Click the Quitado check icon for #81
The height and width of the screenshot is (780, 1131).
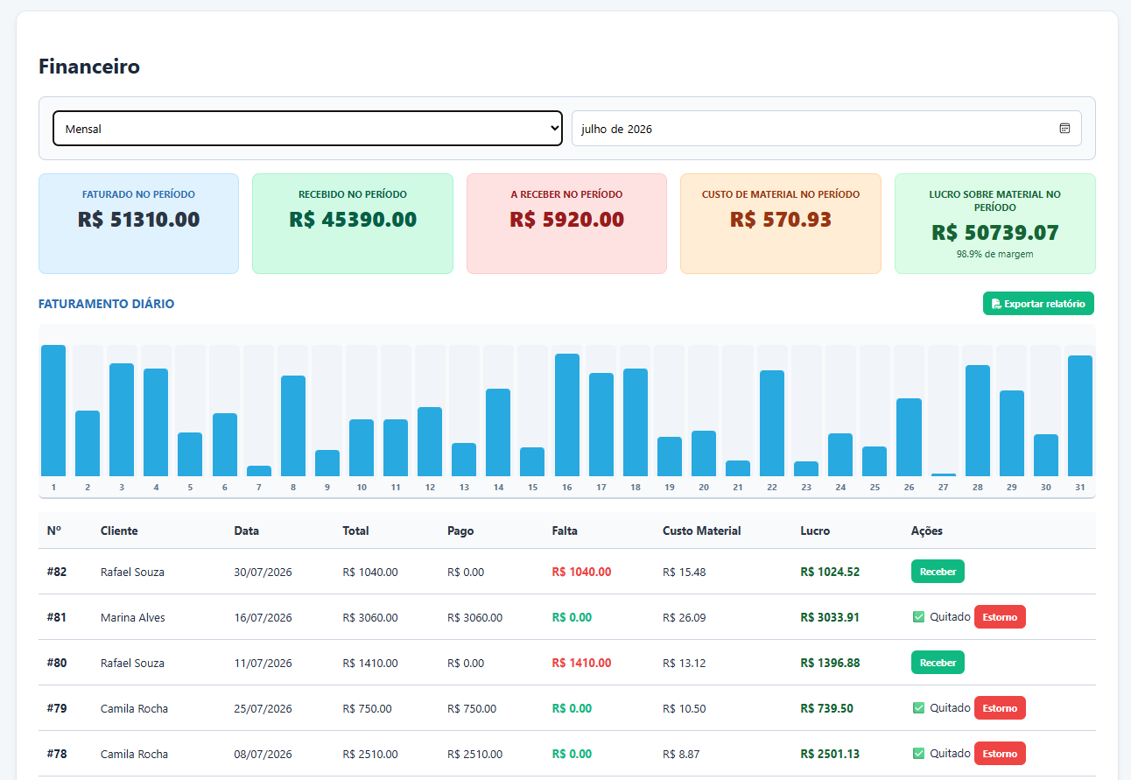pyautogui.click(x=918, y=617)
